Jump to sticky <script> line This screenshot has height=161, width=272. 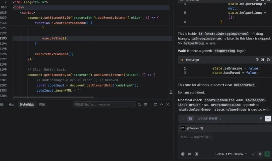[27, 13]
